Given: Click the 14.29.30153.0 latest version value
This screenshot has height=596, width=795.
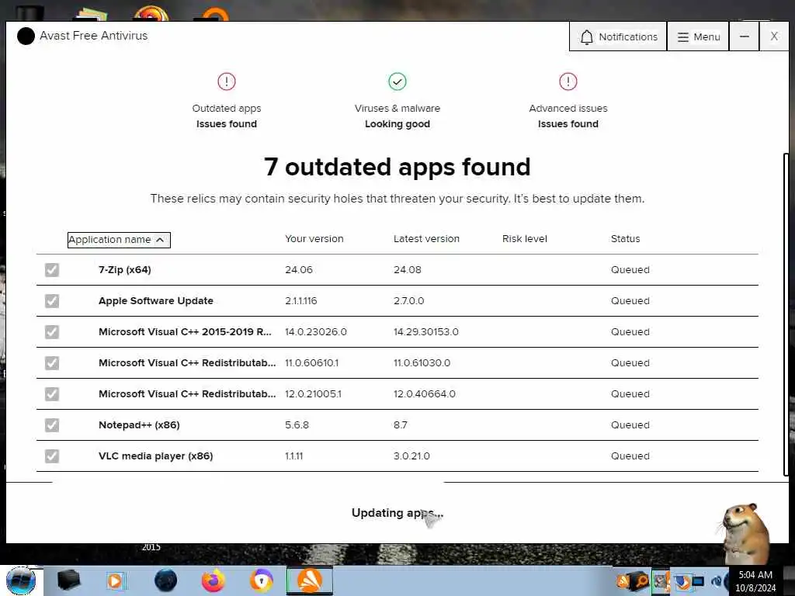Looking at the screenshot, I should click(x=426, y=331).
